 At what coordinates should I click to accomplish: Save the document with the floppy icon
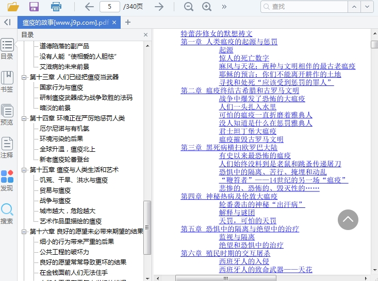point(34,7)
